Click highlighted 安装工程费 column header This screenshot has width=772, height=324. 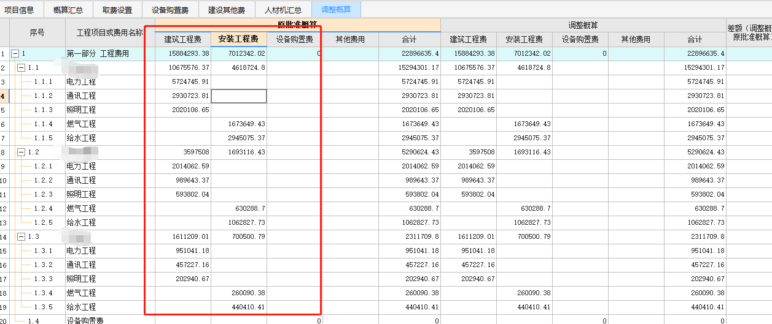[x=239, y=39]
